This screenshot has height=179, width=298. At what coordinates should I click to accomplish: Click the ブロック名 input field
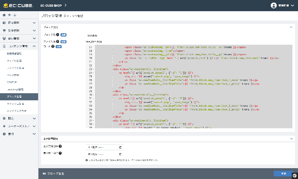(x=189, y=35)
